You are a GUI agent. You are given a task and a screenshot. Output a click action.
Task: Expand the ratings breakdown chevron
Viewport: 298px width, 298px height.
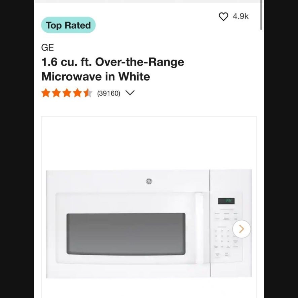click(x=130, y=93)
